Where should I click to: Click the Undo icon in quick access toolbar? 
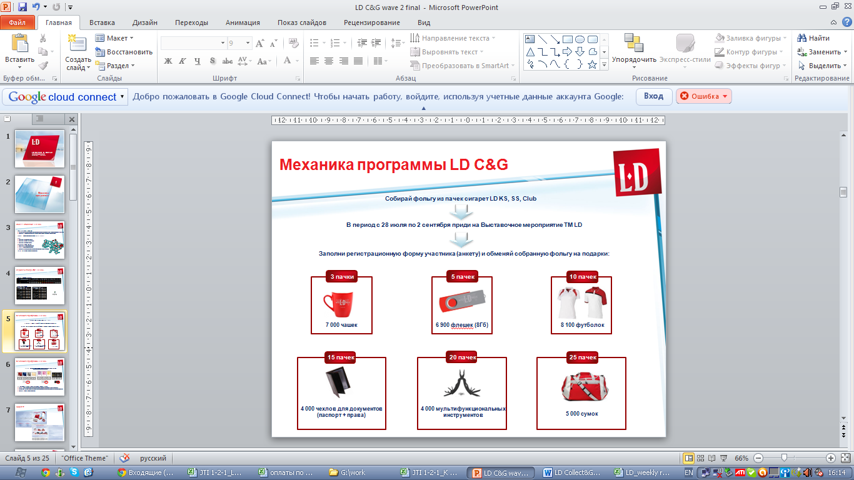click(x=36, y=7)
